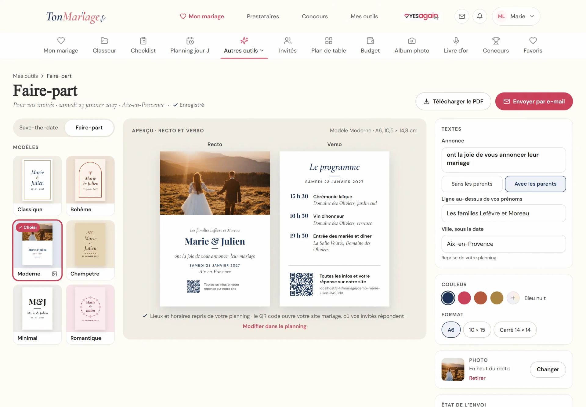Pick the terracotta color swatch
This screenshot has height=407, width=586.
480,298
